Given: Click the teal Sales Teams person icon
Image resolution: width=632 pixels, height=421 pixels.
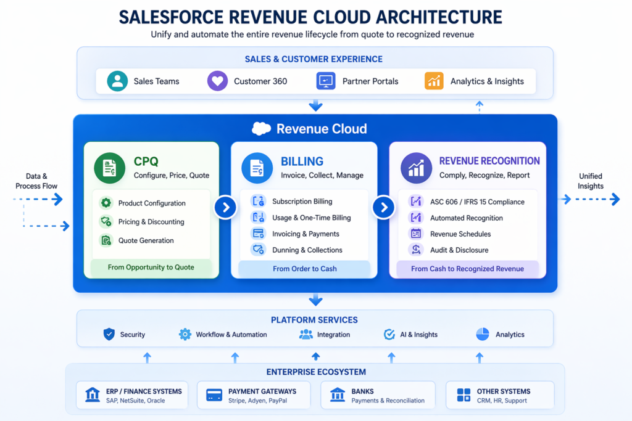Looking at the screenshot, I should [x=117, y=81].
